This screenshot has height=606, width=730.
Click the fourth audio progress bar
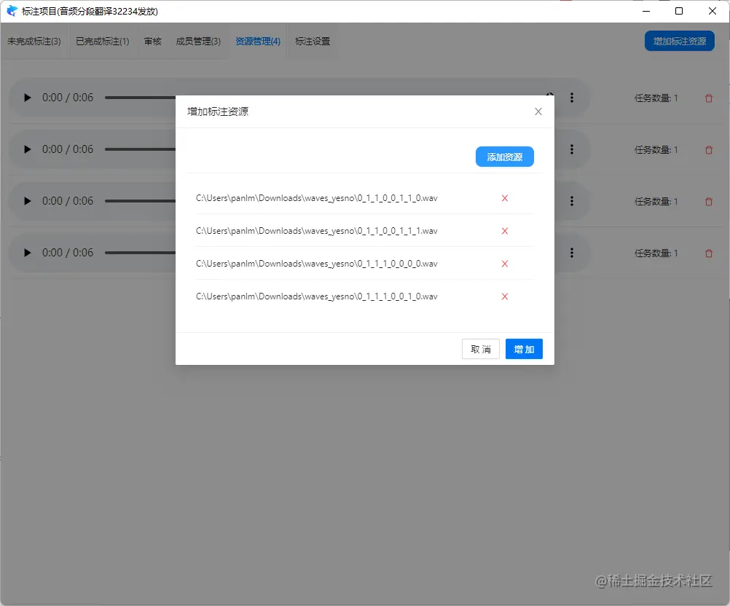click(x=140, y=253)
